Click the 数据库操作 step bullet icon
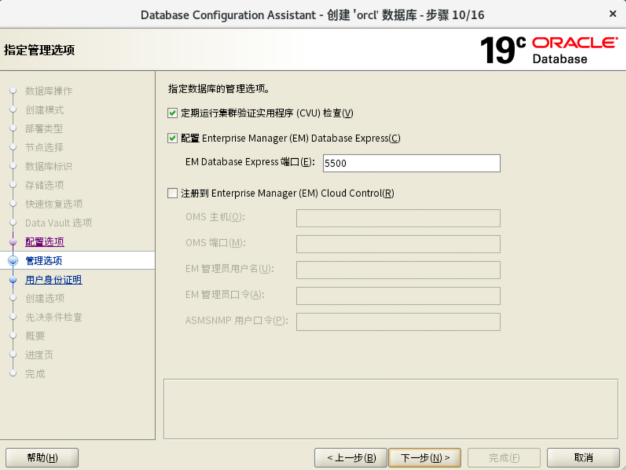 click(13, 91)
